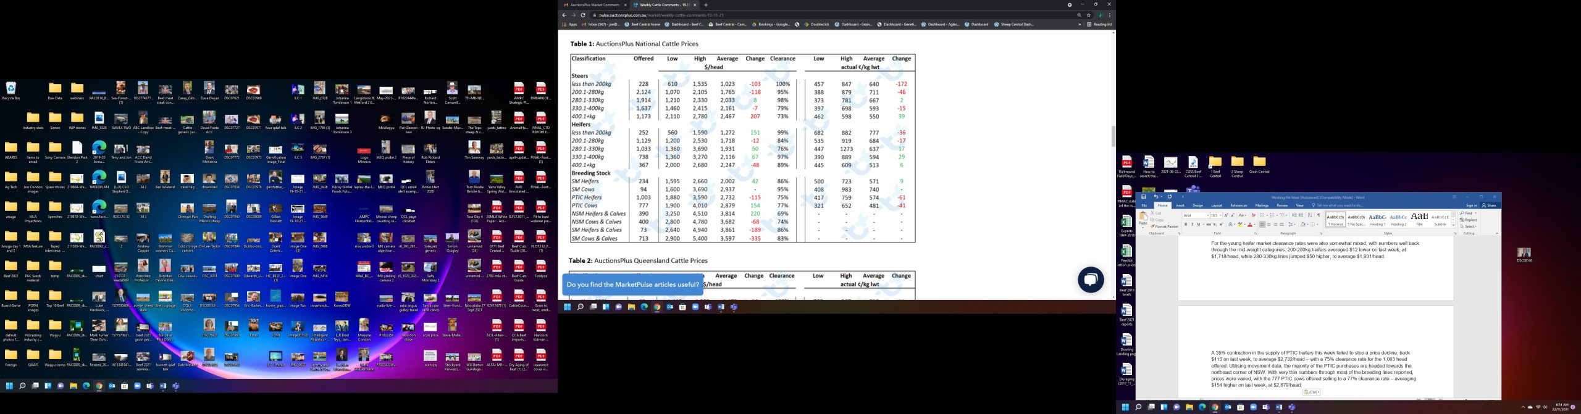Viewport: 1581px width, 414px height.
Task: Pick font color in Word
Action: pyautogui.click(x=1250, y=225)
